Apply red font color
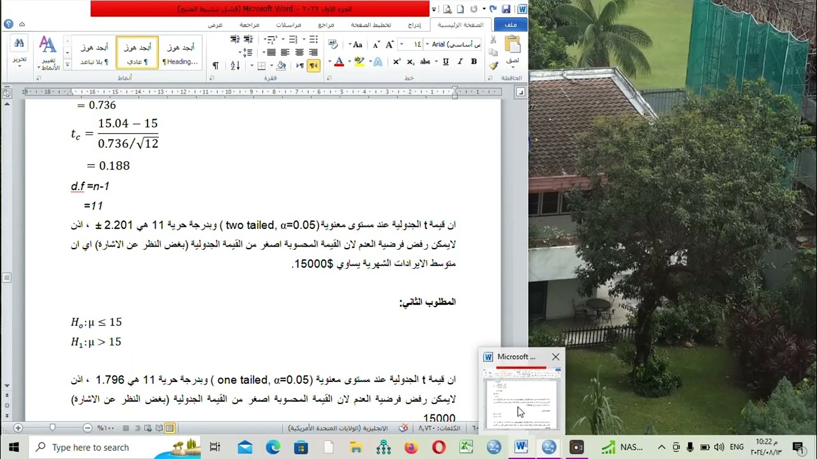The height and width of the screenshot is (459, 817). click(x=339, y=62)
